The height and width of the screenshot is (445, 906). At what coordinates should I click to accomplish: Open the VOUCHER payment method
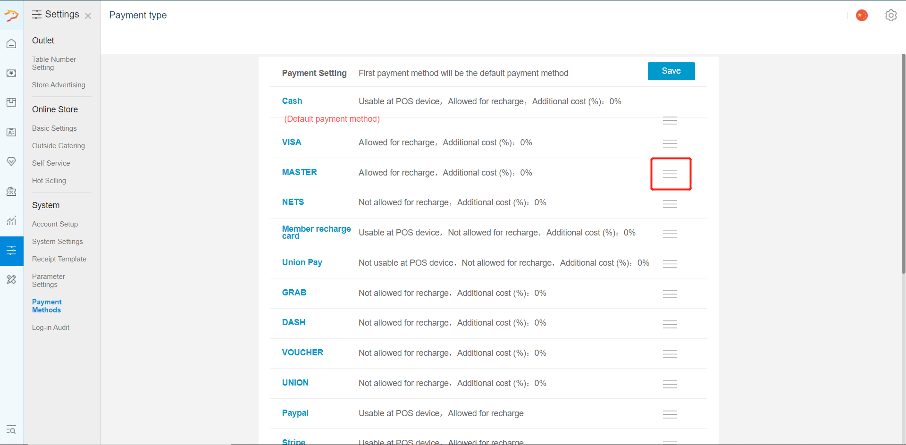click(302, 353)
